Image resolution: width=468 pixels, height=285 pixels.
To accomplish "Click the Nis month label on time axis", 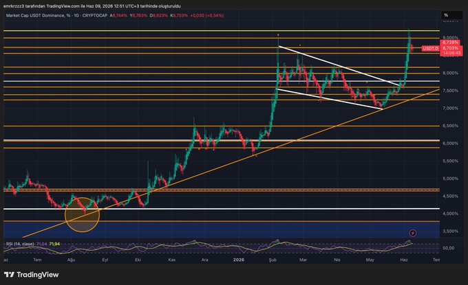I will pyautogui.click(x=337, y=260).
